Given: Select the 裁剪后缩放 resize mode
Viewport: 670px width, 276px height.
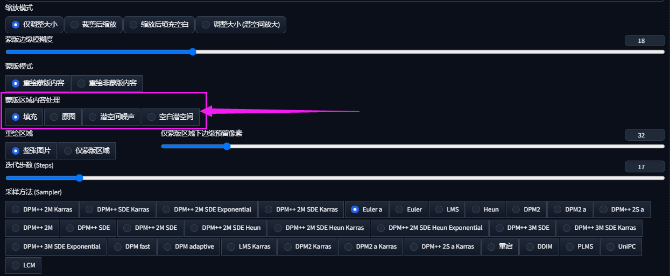Looking at the screenshot, I should [94, 25].
